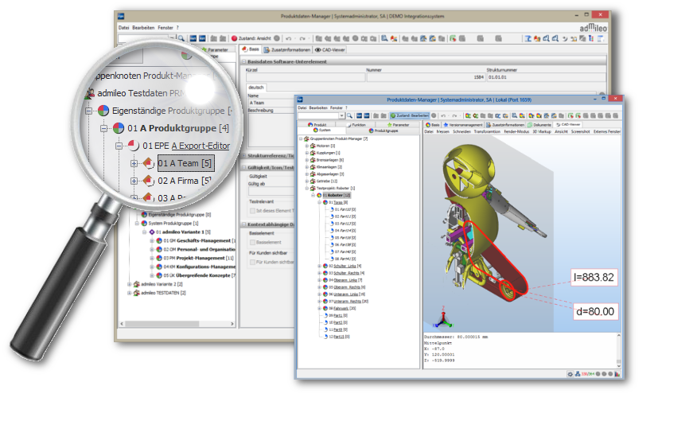Viewport: 697px width, 421px height.
Task: Click Screenshot in CAD viewer menu
Action: tap(580, 131)
